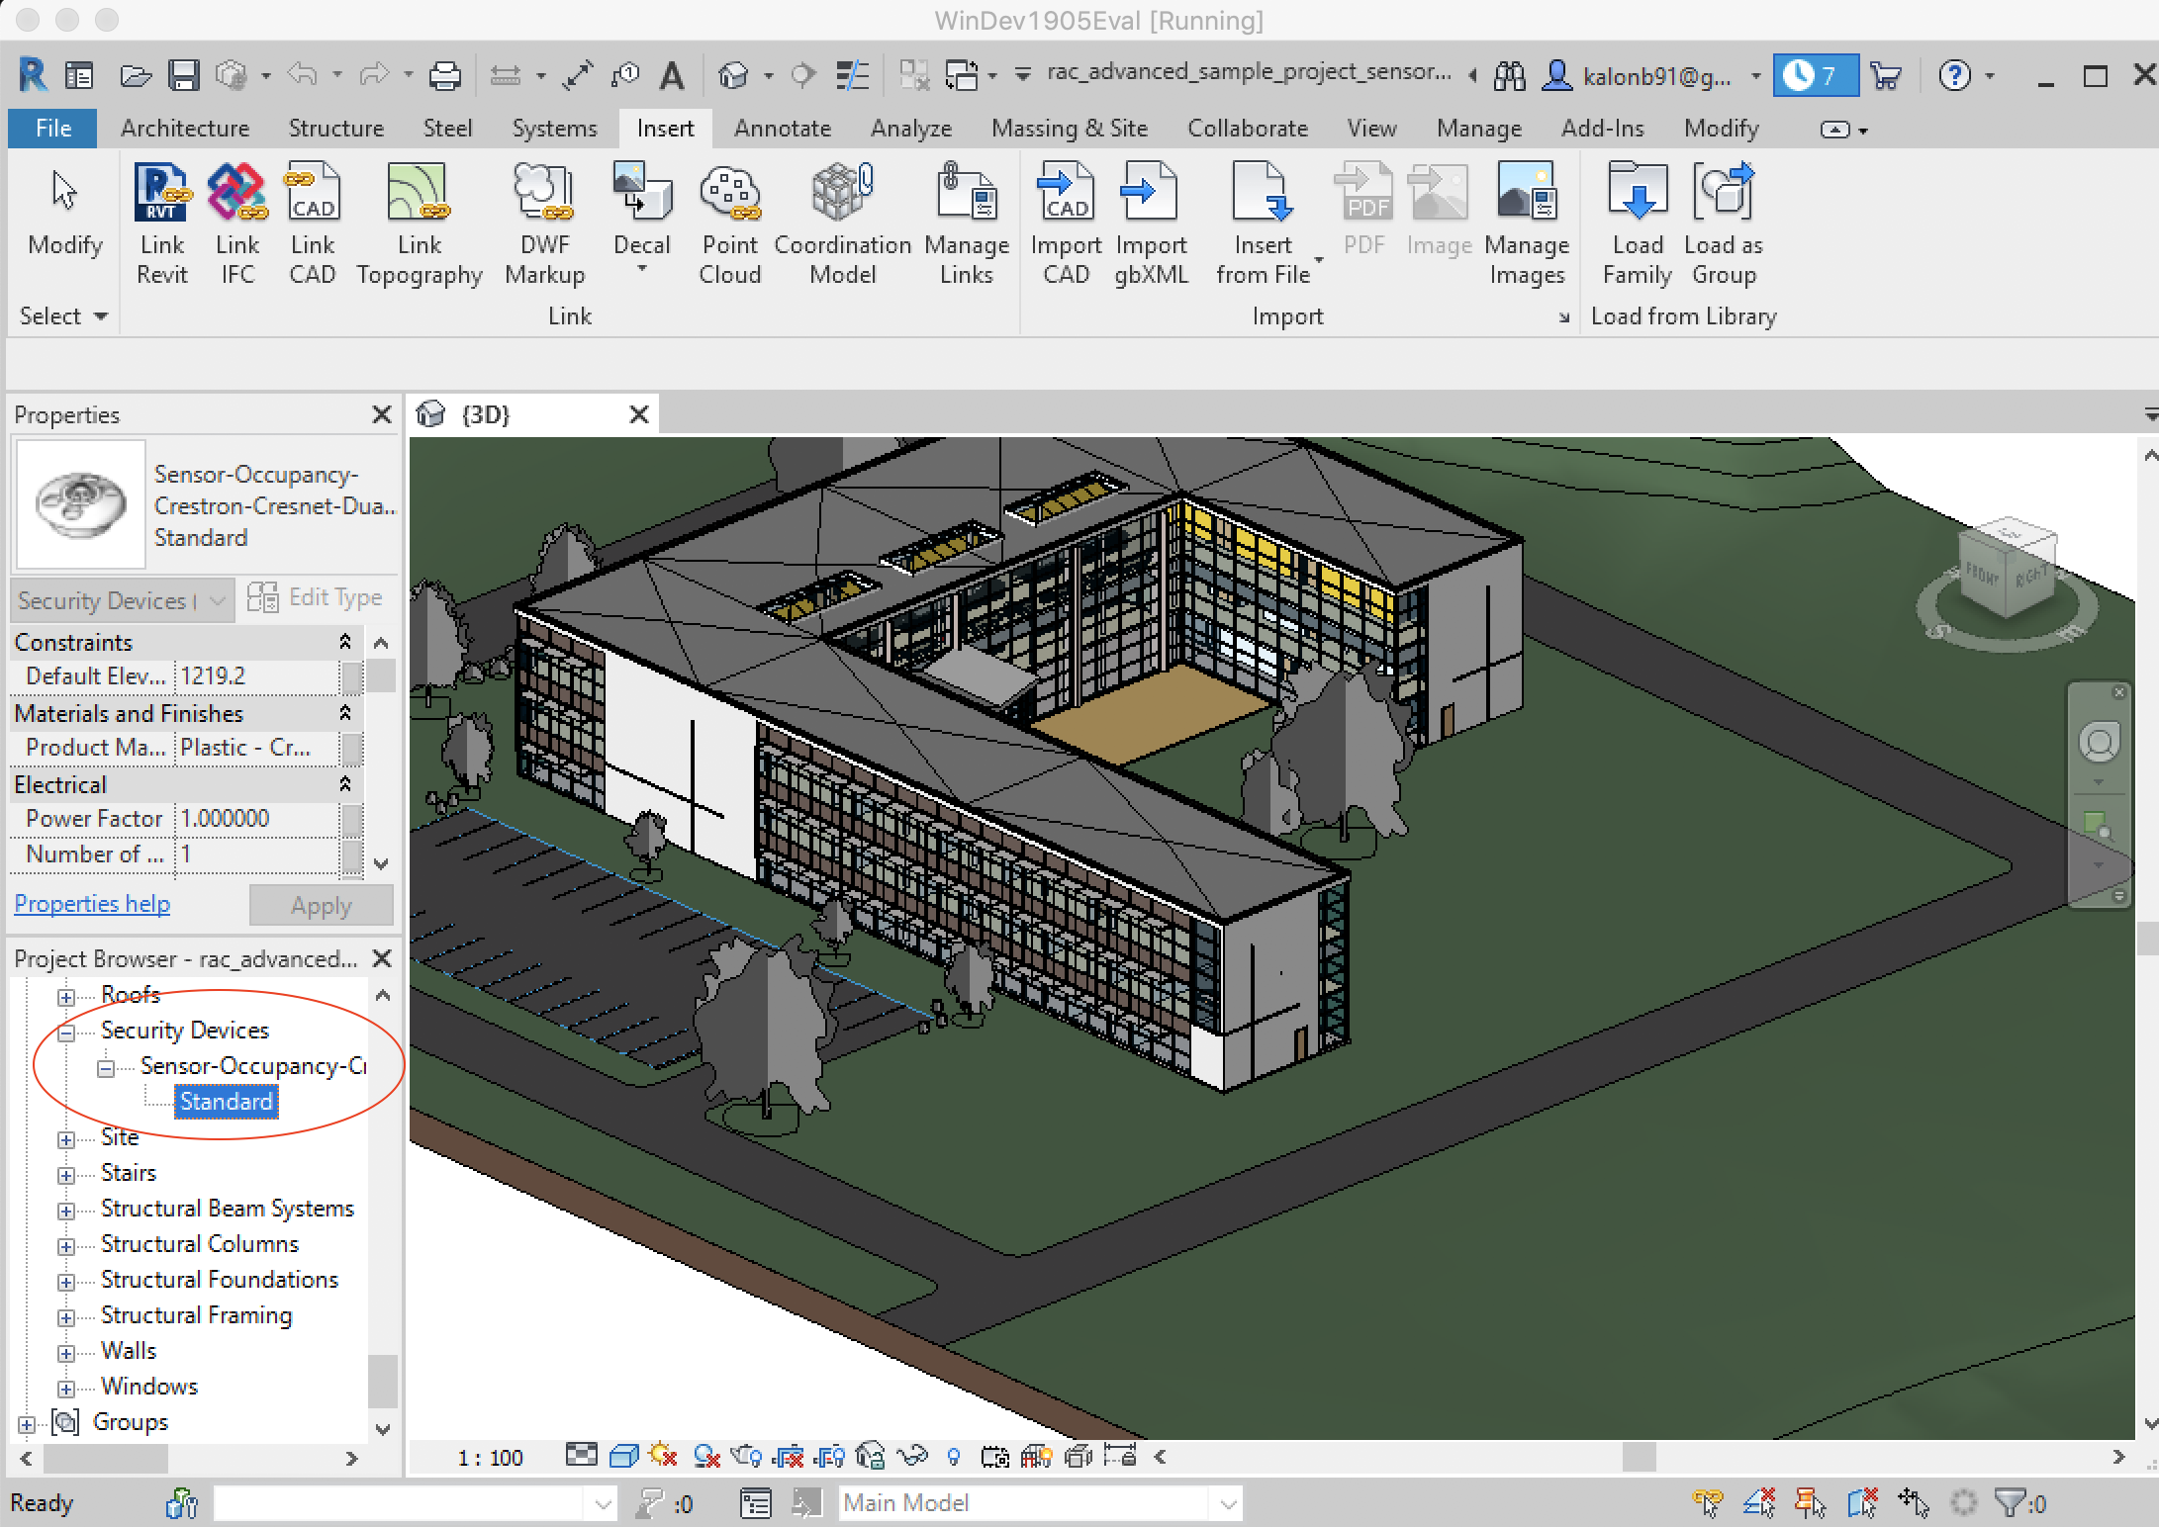The width and height of the screenshot is (2159, 1527).
Task: Toggle Select Pinned Elements in status bar
Action: [1810, 1503]
